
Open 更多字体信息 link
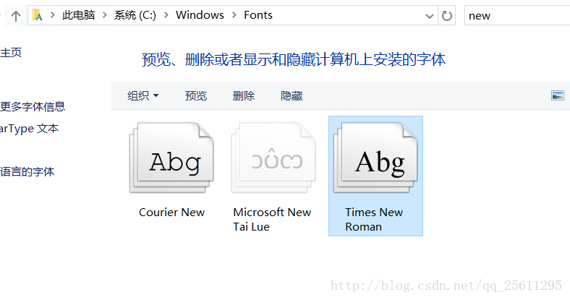tap(33, 107)
